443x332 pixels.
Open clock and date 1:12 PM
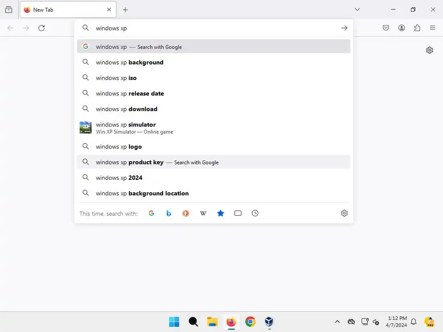pyautogui.click(x=397, y=322)
